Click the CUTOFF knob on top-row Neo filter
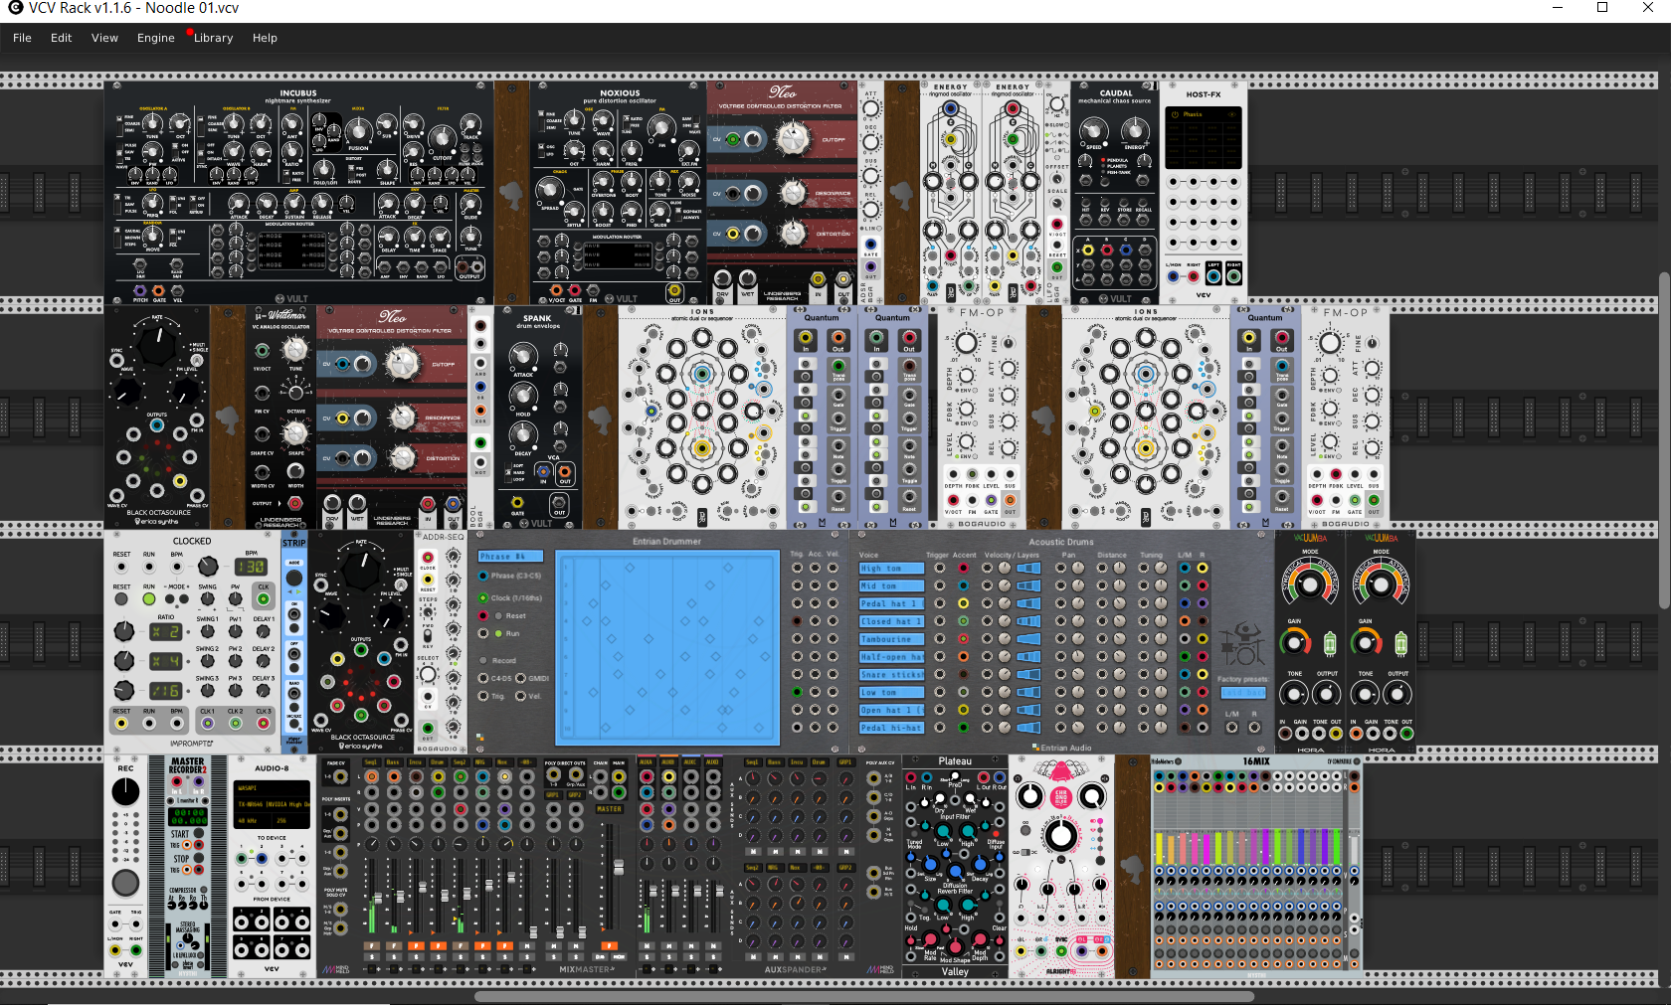 pos(793,139)
